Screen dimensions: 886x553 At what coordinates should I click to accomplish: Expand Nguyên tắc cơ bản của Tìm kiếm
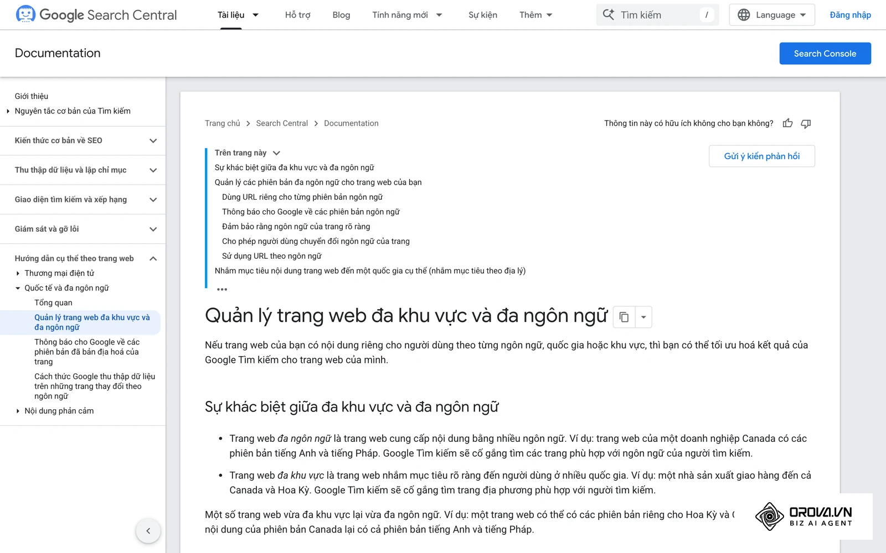pos(8,111)
